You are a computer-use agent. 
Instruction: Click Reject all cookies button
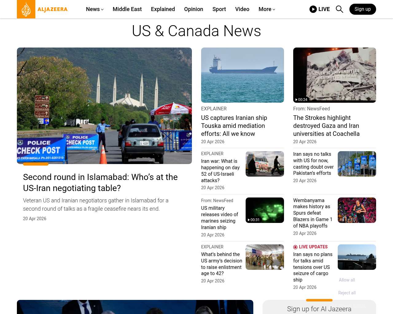(347, 293)
